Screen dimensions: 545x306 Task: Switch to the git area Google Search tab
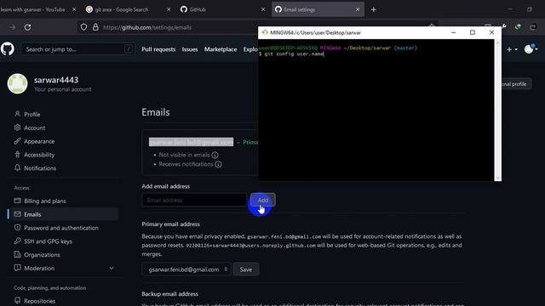(x=129, y=9)
